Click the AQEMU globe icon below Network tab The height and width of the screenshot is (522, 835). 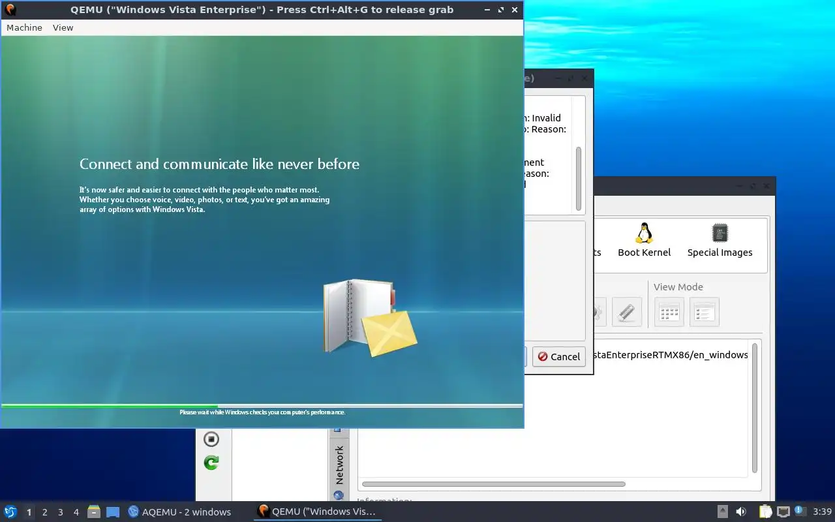(339, 495)
